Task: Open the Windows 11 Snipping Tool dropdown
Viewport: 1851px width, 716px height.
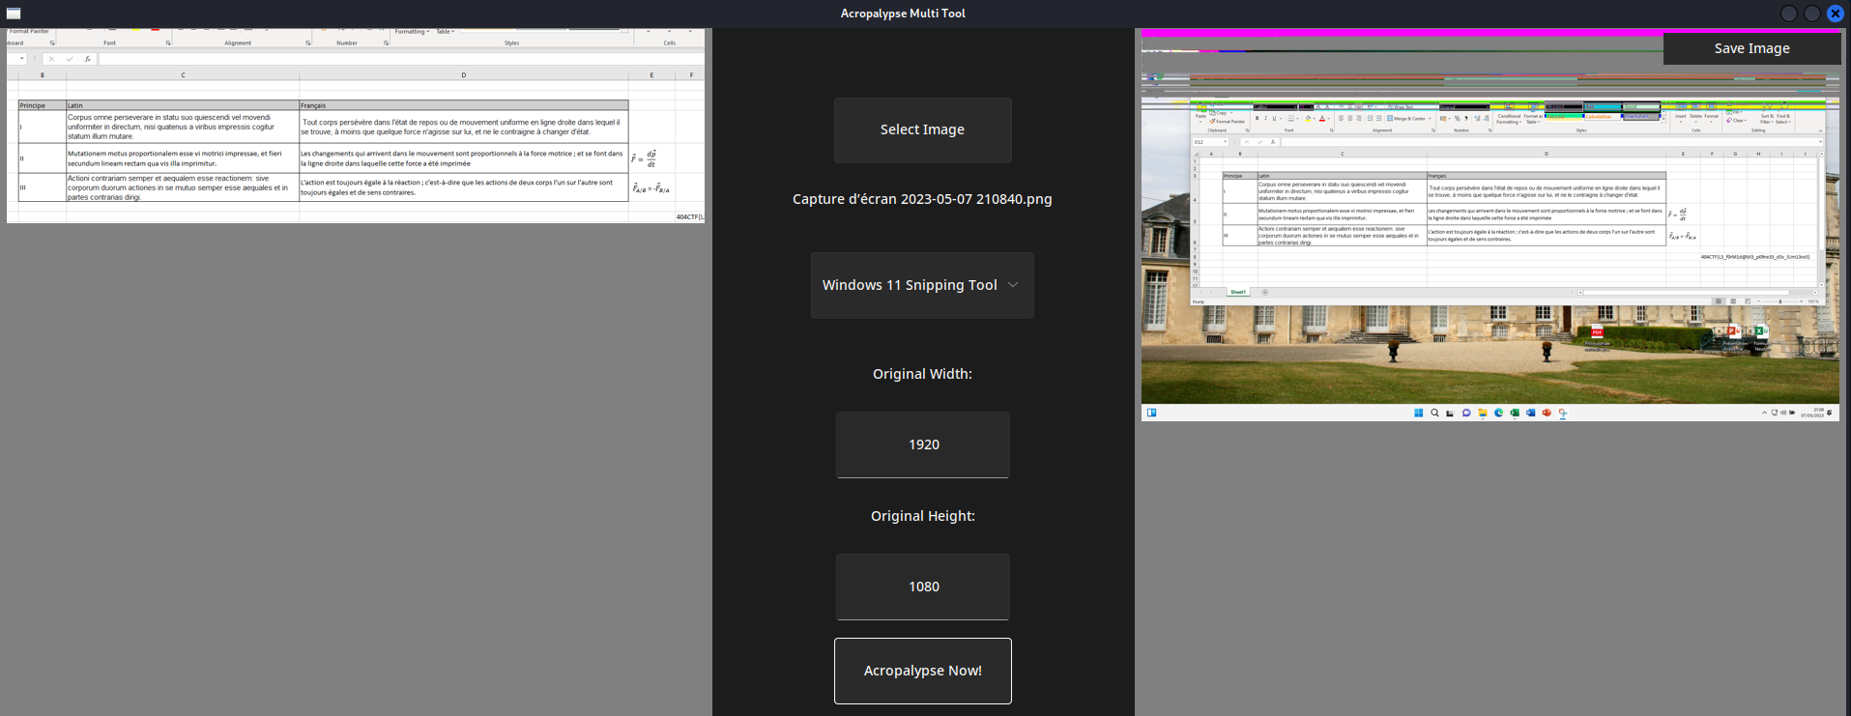Action: coord(921,285)
